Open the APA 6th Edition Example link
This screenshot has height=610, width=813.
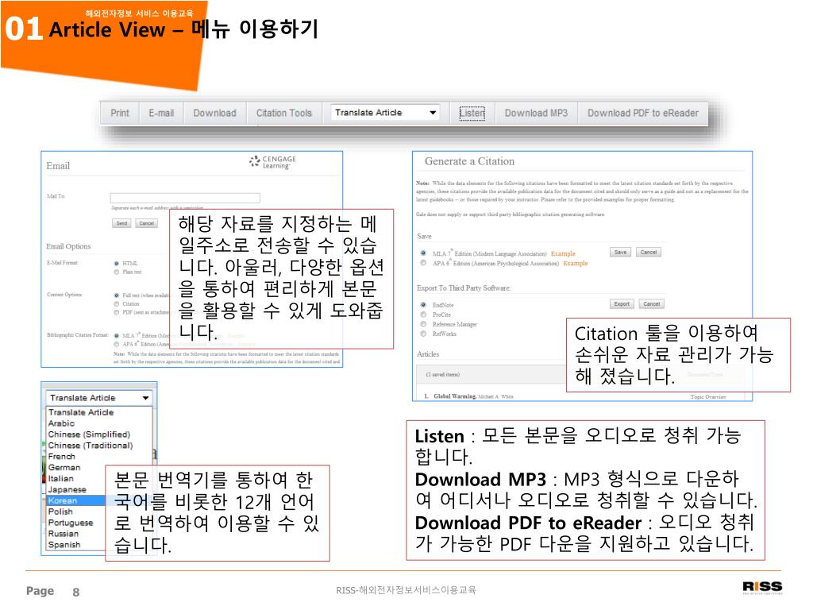tap(576, 264)
